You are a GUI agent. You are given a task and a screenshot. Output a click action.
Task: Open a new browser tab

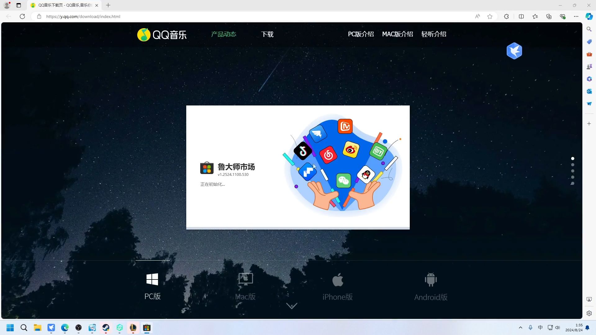108,5
